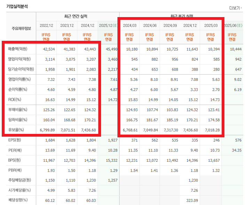The image size is (245, 205).
Task: Click estimated operating margin 9.02
Action: click(x=238, y=79)
